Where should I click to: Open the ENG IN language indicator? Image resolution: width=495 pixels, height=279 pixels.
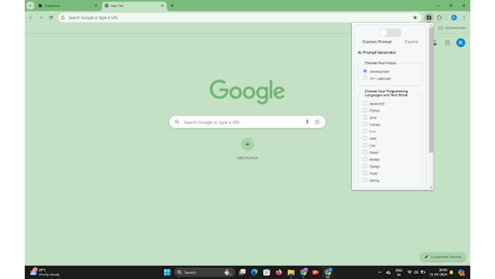[398, 272]
